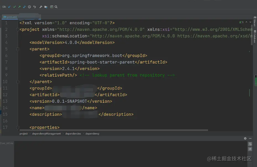The image size is (257, 167).
Task: Click 'xsi:schemaLocation' attribute on line 3
Action: [64, 36]
